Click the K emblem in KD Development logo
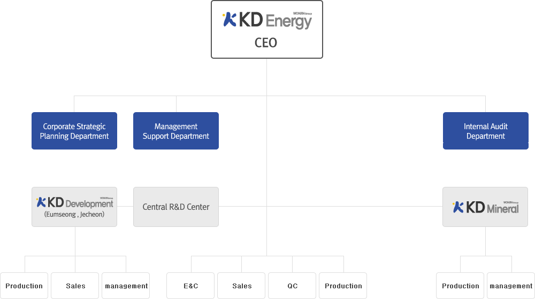 click(41, 202)
